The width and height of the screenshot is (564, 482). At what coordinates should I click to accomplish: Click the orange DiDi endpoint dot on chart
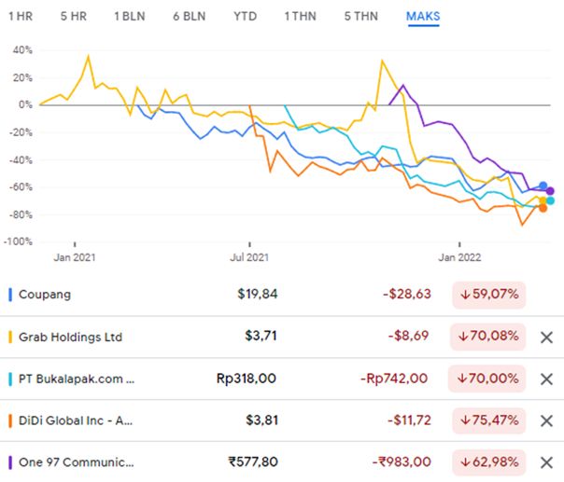click(543, 208)
